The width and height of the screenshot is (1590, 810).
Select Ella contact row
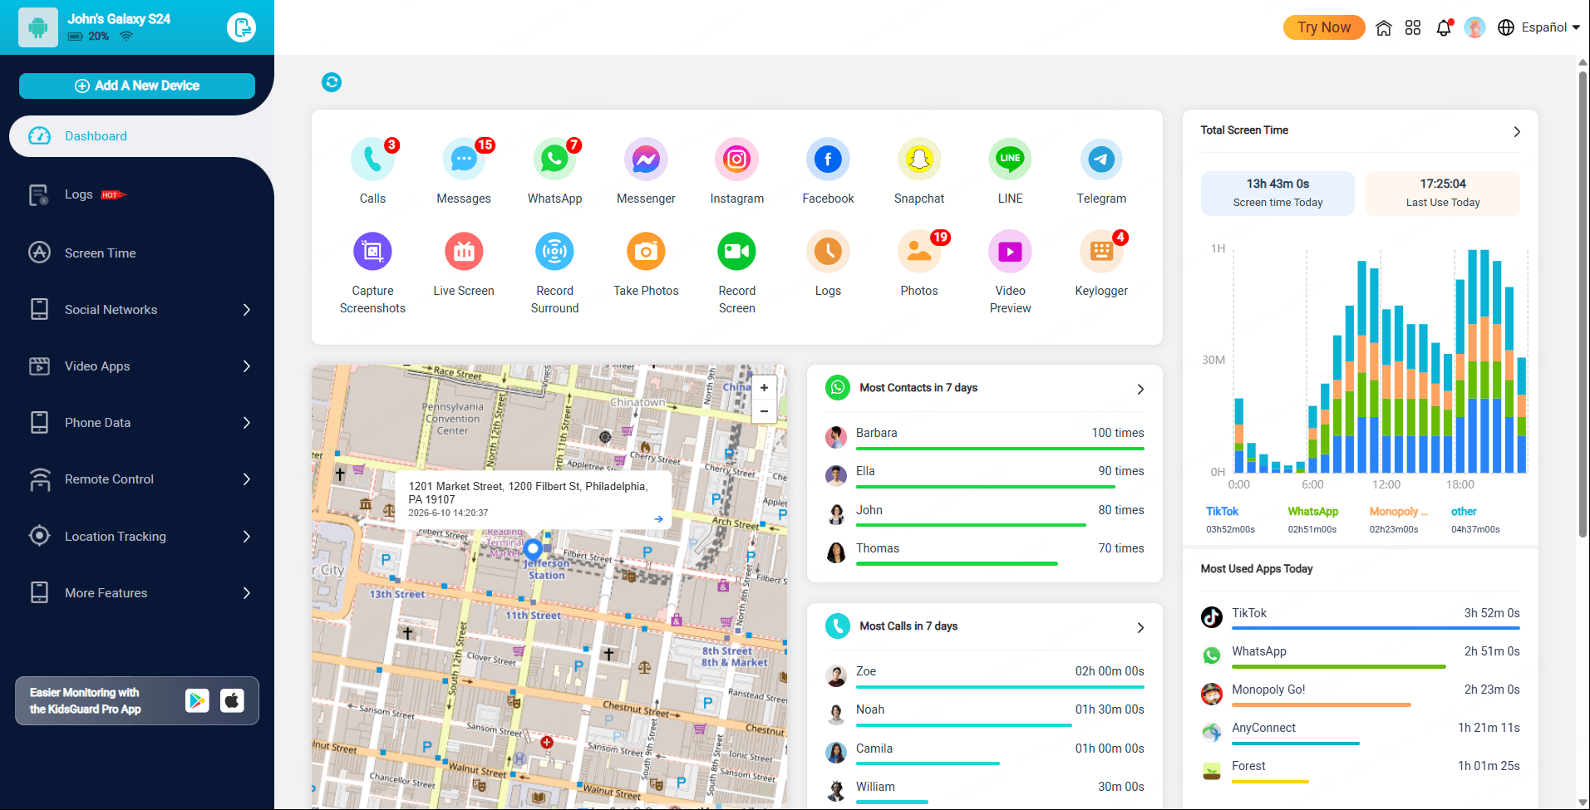(984, 475)
